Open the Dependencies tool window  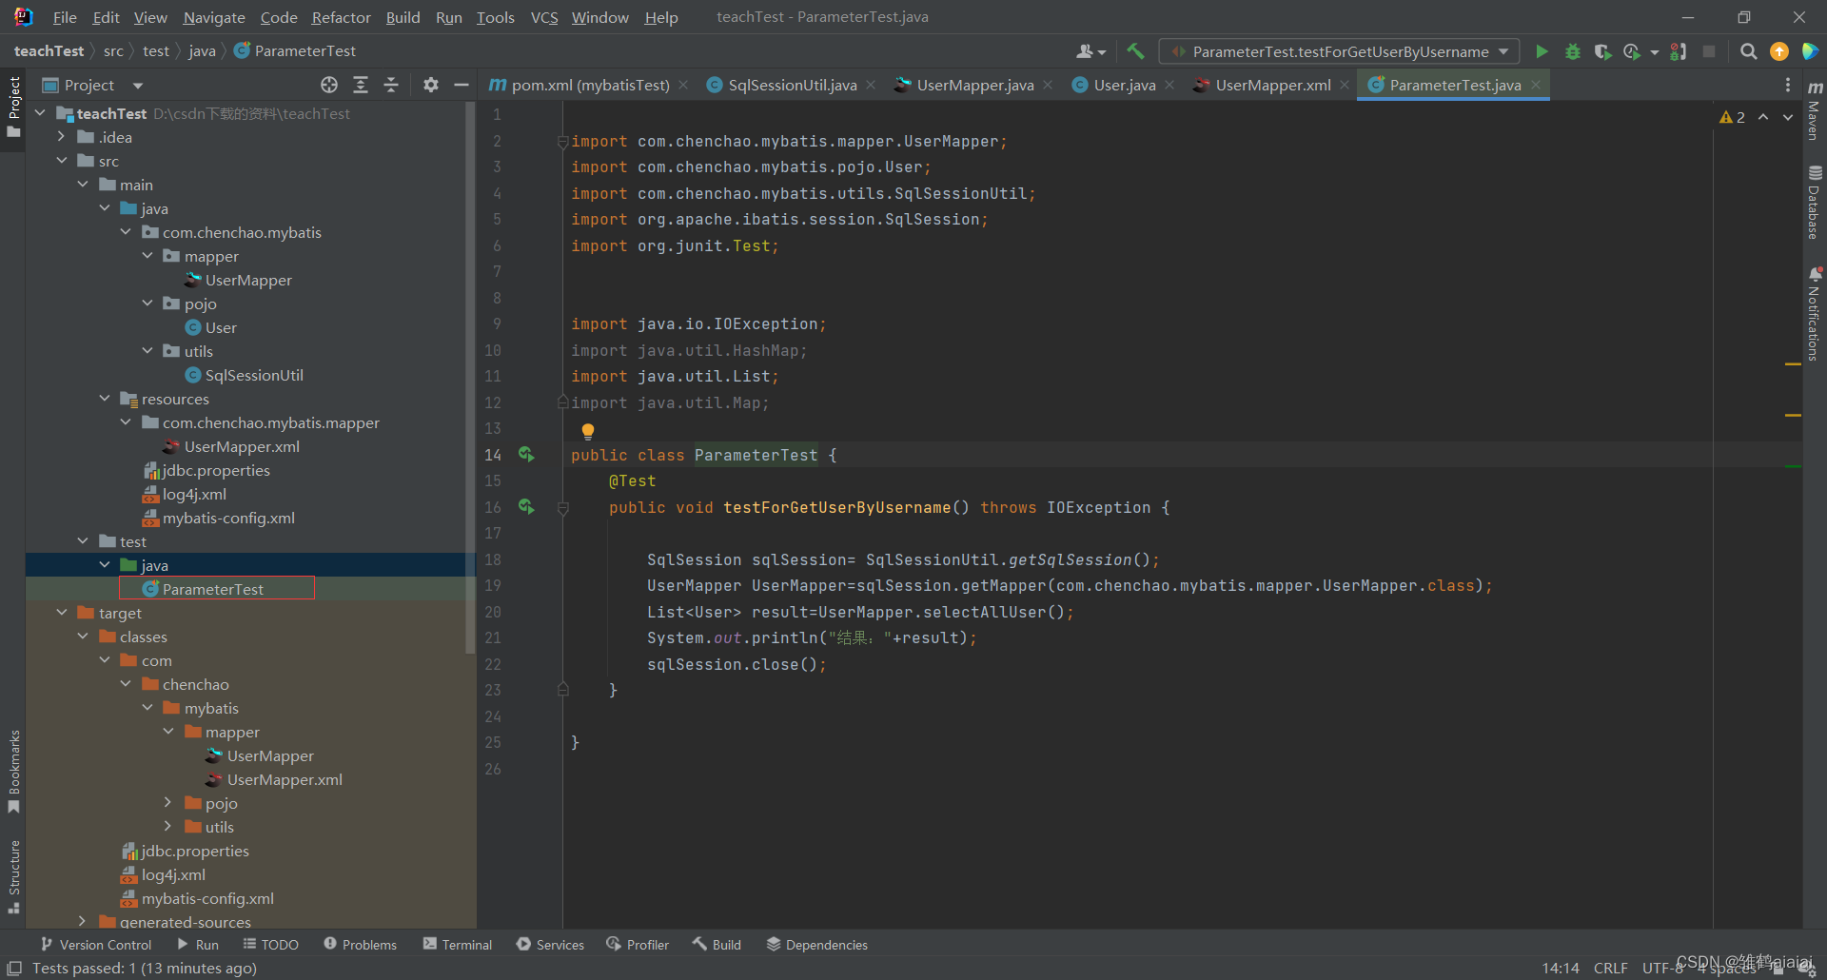pyautogui.click(x=816, y=944)
